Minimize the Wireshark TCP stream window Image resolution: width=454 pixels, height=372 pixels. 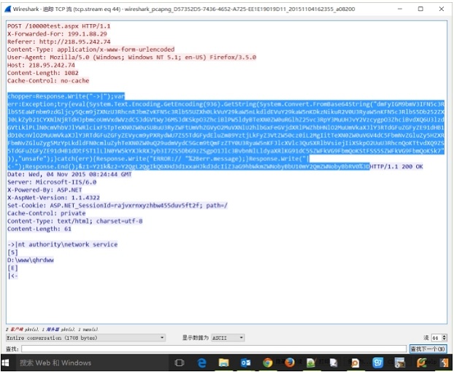[400, 9]
